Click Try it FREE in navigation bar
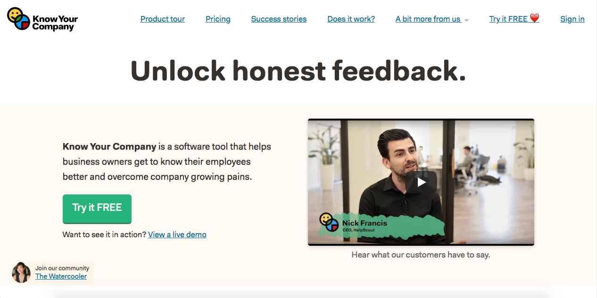This screenshot has height=298, width=597. click(x=508, y=19)
